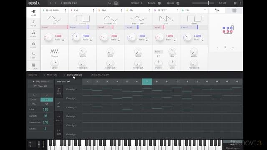Open the P.Mod page in sidebar

33,34
